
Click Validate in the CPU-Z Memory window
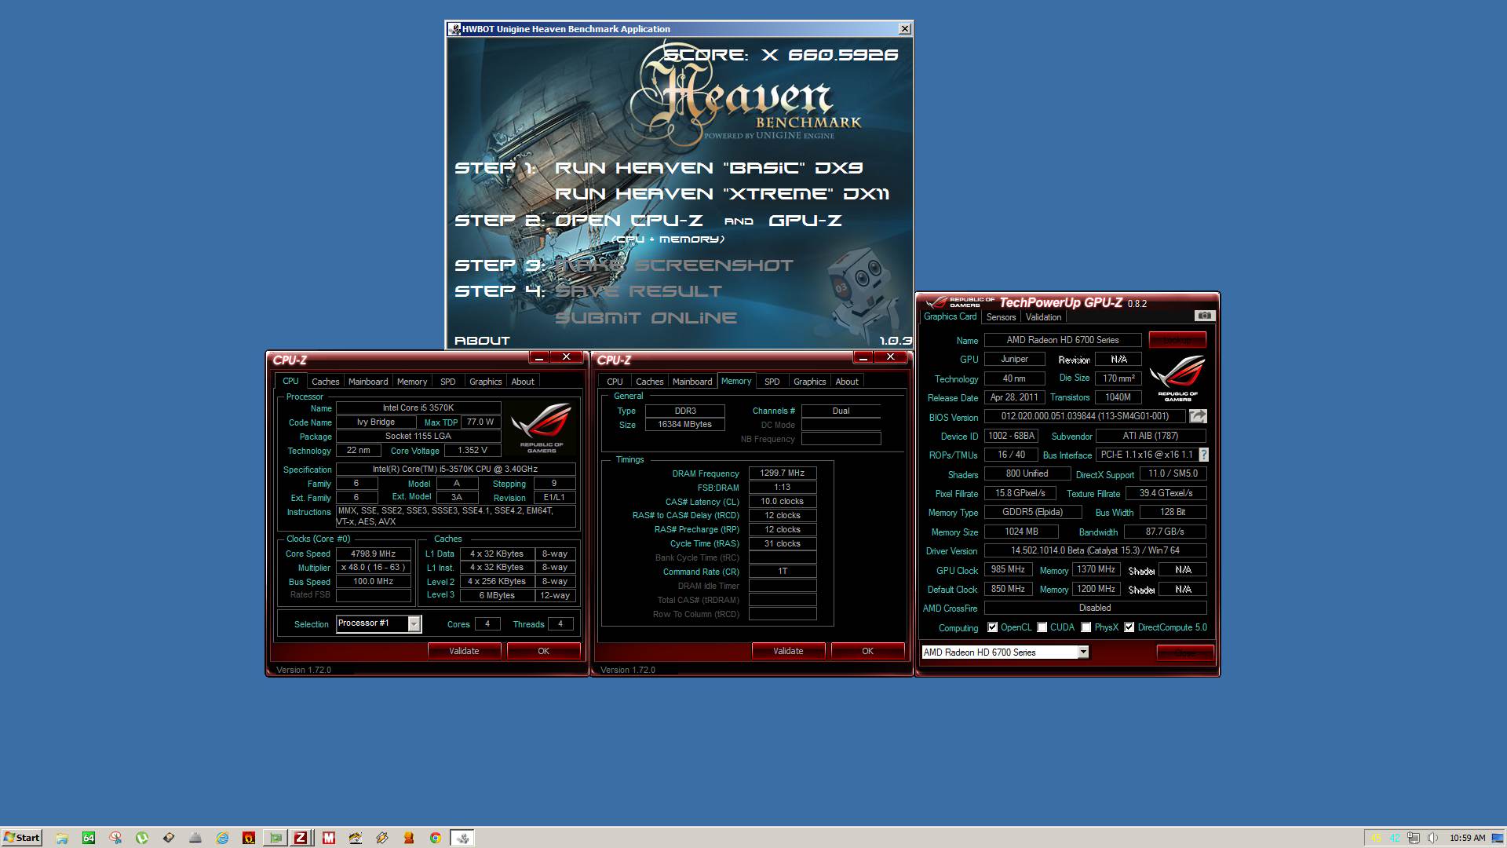788,651
